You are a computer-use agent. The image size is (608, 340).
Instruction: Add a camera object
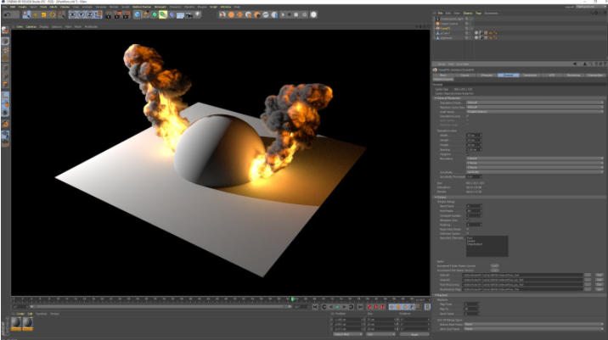pyautogui.click(x=189, y=14)
